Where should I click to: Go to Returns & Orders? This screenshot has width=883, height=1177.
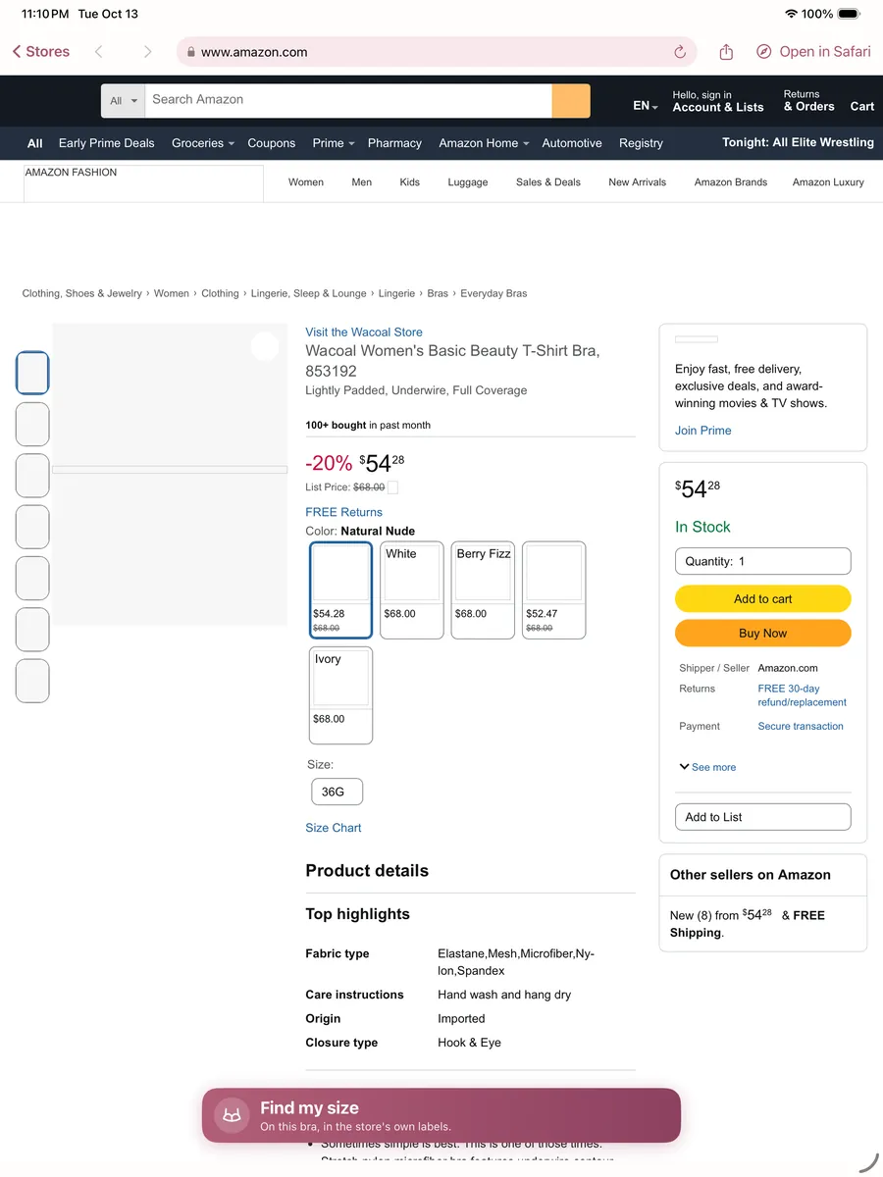click(x=808, y=101)
